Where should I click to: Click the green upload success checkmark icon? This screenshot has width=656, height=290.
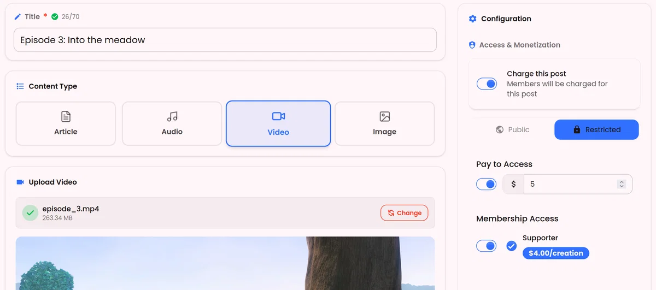[x=30, y=213]
